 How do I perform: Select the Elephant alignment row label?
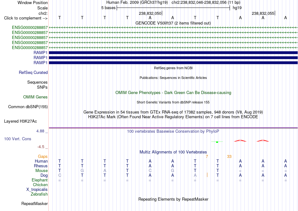[40, 180]
